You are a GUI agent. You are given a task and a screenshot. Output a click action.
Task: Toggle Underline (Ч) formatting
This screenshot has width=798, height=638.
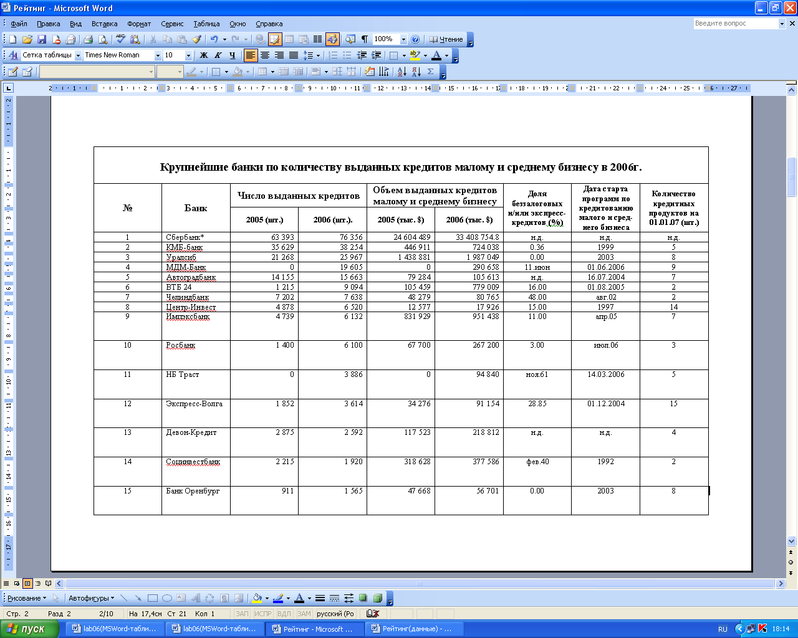tap(232, 55)
